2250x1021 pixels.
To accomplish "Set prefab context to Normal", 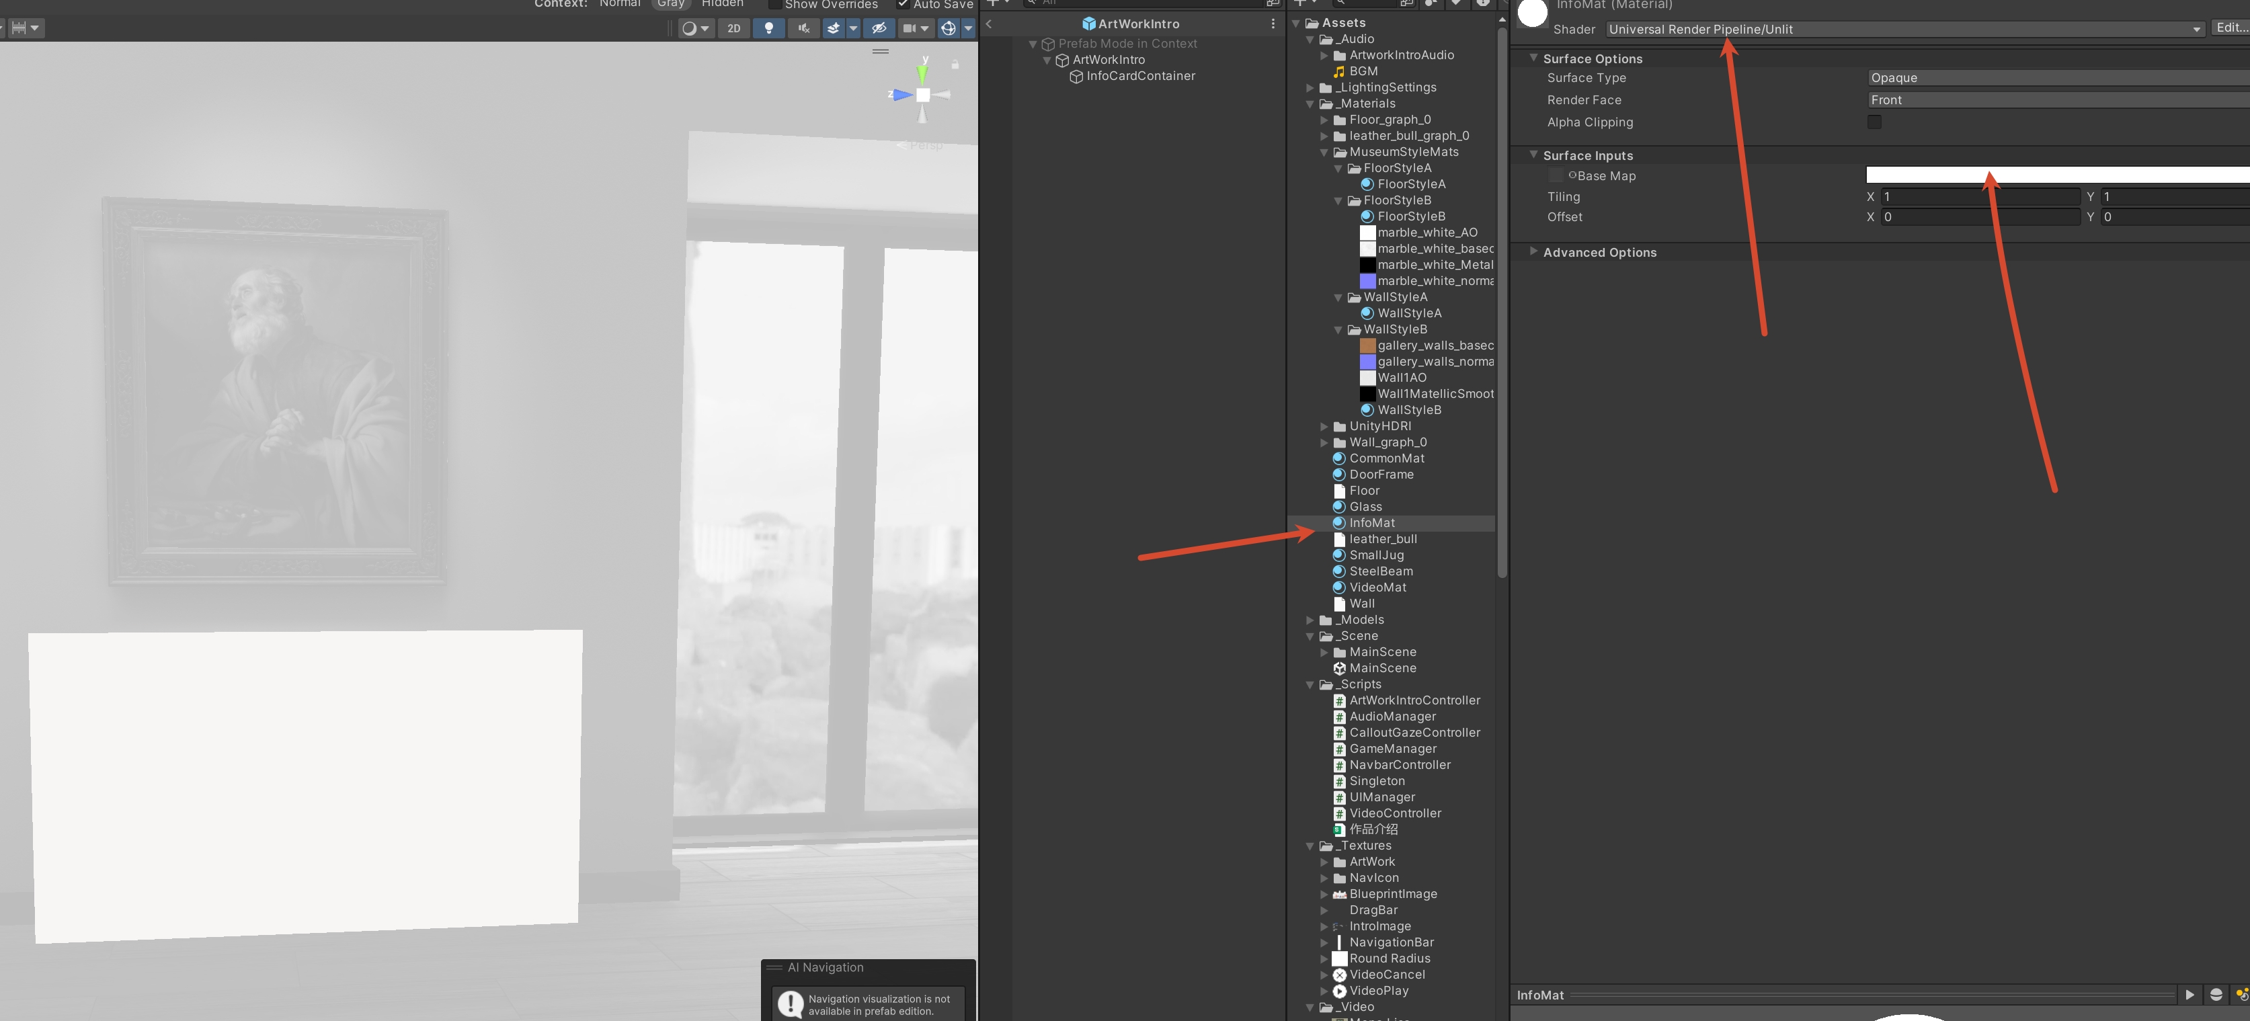I will 619,3.
